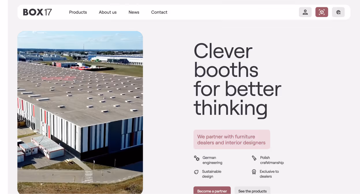Click the leaf icon beside Sustainable design
The width and height of the screenshot is (360, 194).
tap(196, 172)
